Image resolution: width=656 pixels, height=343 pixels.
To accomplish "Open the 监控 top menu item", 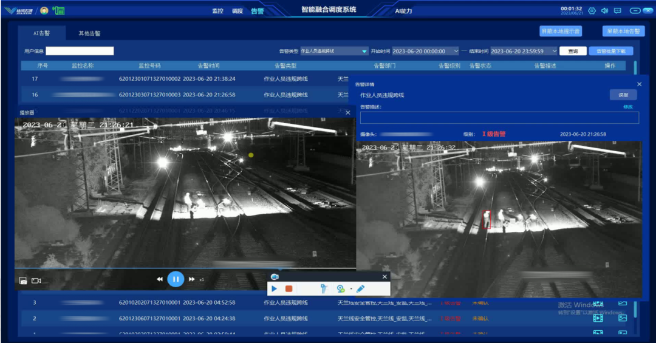I will tap(217, 11).
